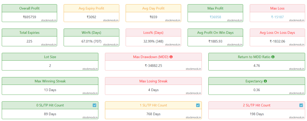307x121 pixels.
Task: Select the Lot Size value 2
Action: [50, 65]
